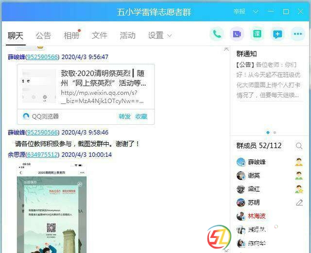
Task: Expand the 设置 dropdown chevron
Action: (x=170, y=36)
